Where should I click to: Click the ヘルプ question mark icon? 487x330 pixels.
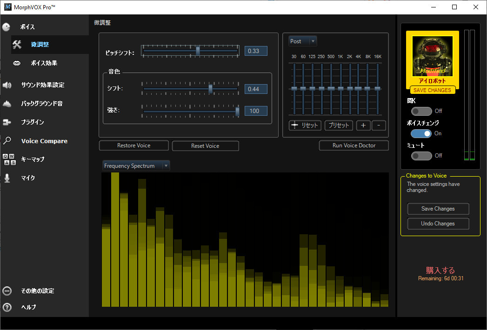click(7, 307)
